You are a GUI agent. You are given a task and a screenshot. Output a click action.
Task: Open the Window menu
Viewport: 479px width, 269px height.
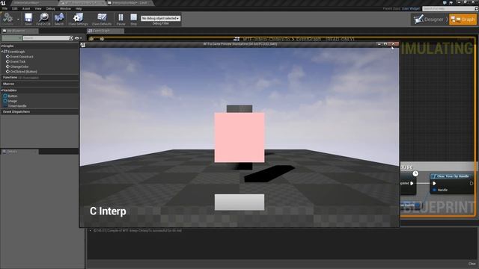point(65,8)
